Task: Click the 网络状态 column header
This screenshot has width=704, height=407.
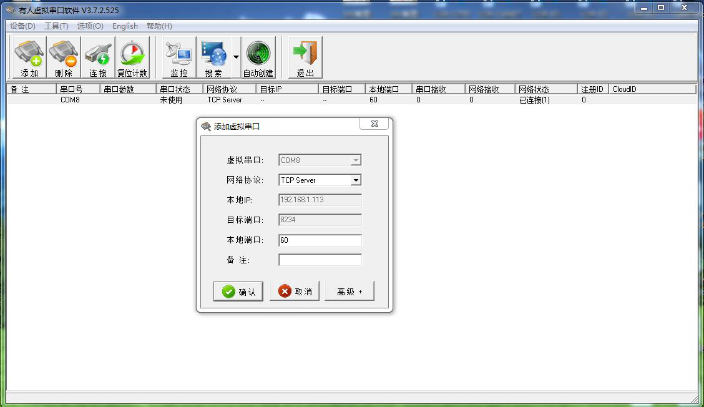Action: pos(546,89)
